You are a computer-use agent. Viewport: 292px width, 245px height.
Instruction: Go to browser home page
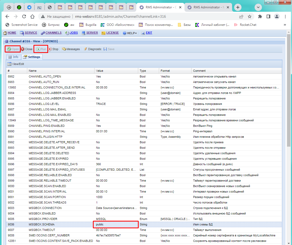coord(32,16)
